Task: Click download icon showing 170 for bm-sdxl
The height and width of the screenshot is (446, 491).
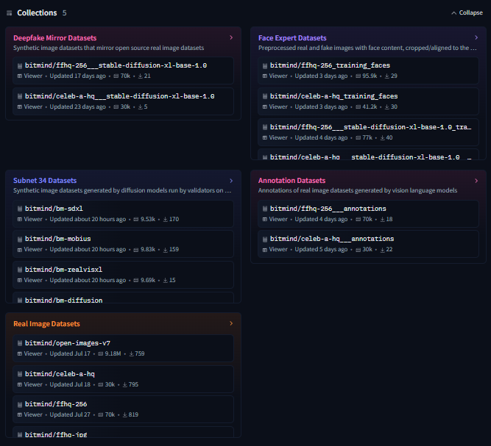Action: pyautogui.click(x=166, y=220)
